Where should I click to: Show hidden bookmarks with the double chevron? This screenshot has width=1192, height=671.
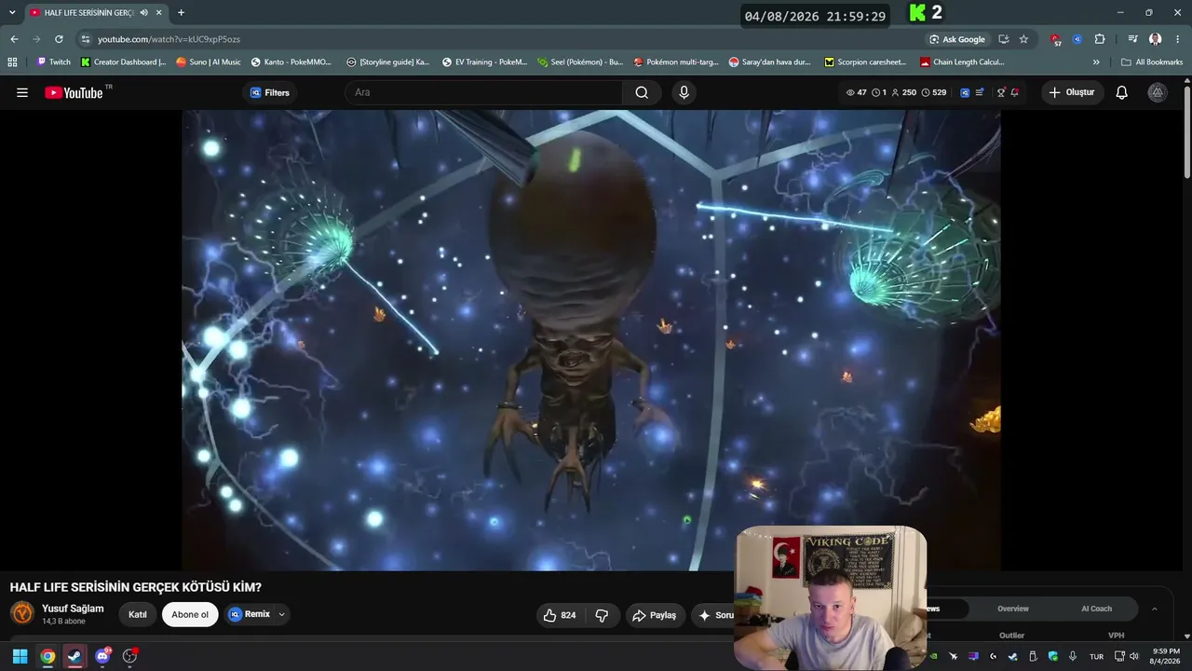(1096, 62)
